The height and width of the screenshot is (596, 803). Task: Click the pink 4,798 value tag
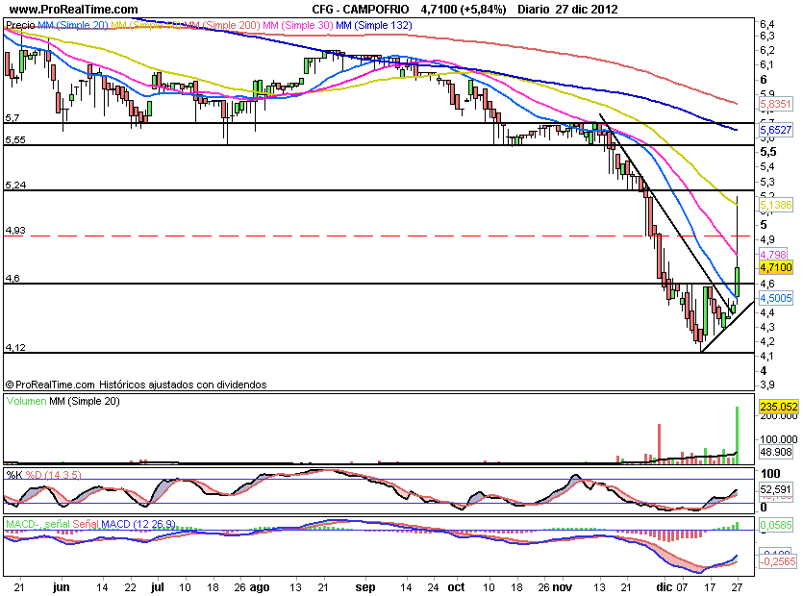click(772, 254)
